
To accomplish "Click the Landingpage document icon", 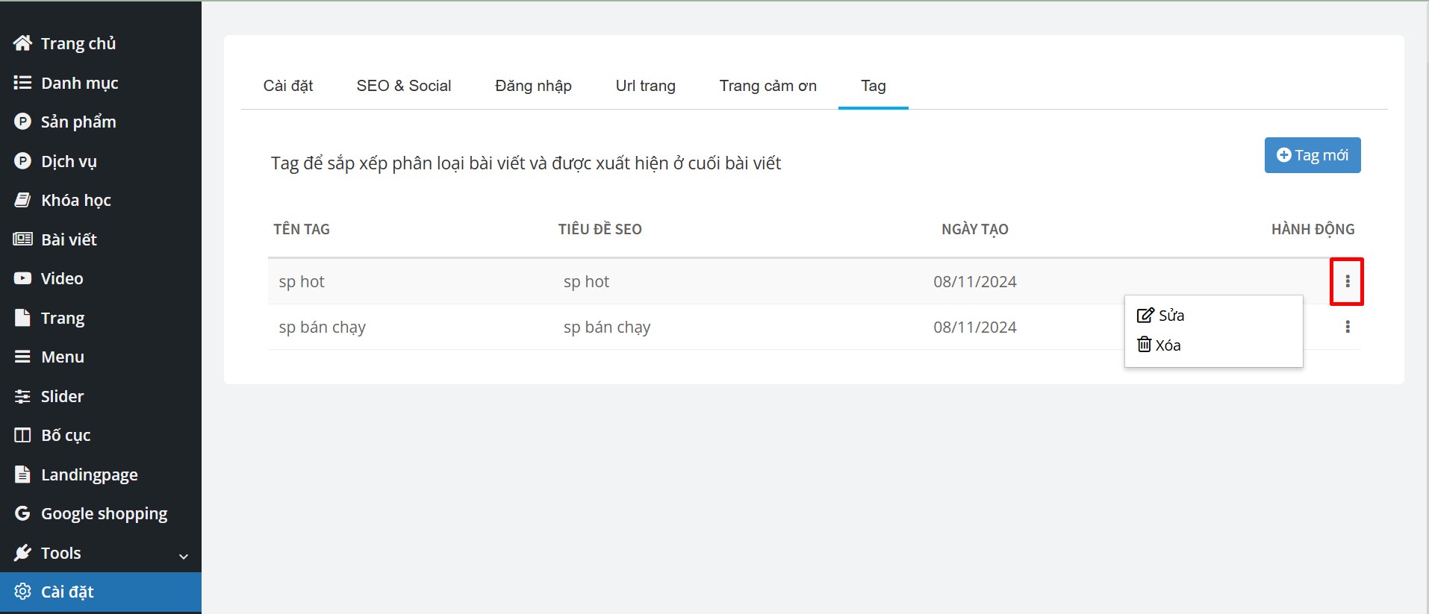I will pyautogui.click(x=22, y=474).
